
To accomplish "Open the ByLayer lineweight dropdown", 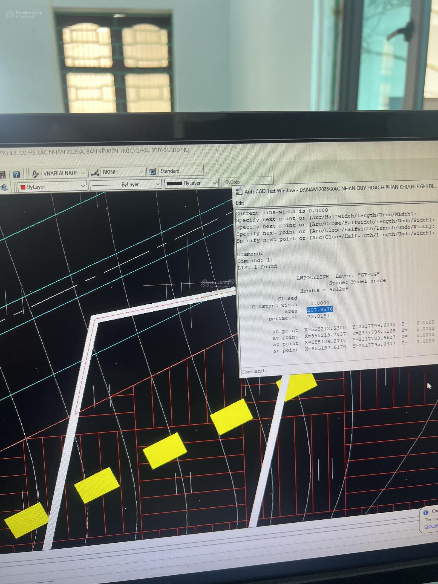I will pos(215,183).
